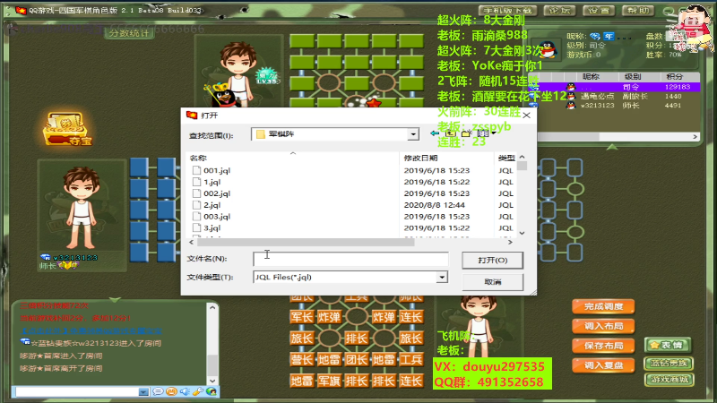Click the 蓝钻贵族 button
This screenshot has width=717, height=403.
coord(669,364)
